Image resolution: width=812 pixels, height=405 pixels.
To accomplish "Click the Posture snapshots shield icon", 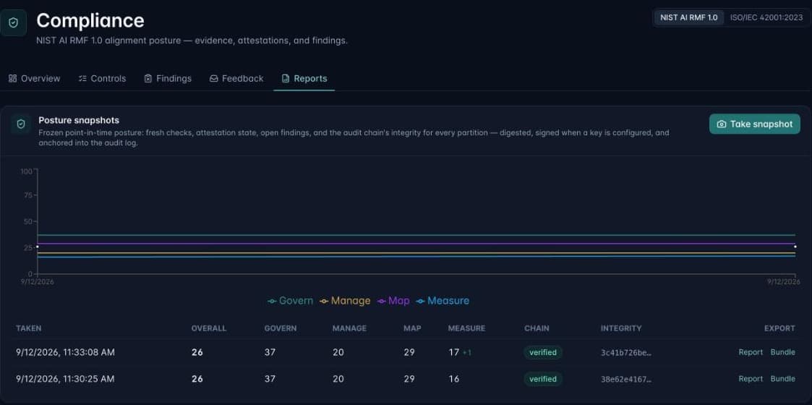I will (21, 124).
